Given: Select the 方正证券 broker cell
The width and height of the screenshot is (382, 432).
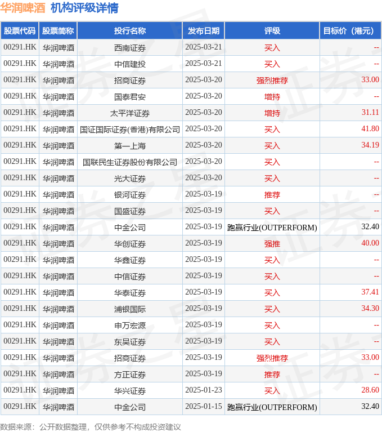Looking at the screenshot, I should pos(130,375).
